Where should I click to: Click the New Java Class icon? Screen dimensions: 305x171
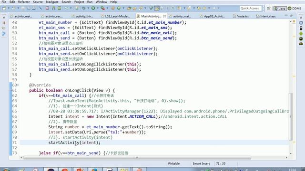pos(119,8)
